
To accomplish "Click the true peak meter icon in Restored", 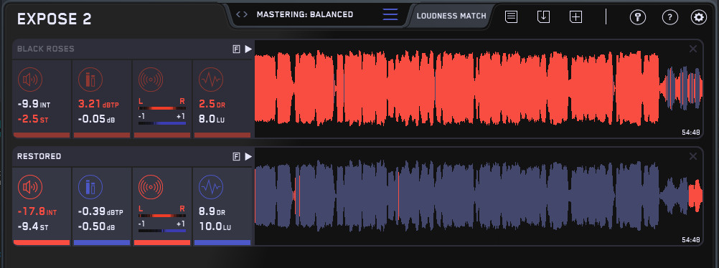I will 90,187.
